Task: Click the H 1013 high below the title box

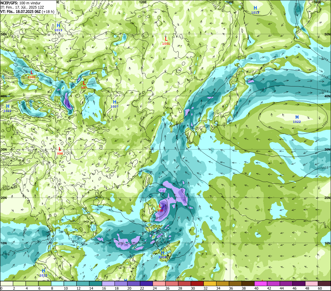Action: 58,28
